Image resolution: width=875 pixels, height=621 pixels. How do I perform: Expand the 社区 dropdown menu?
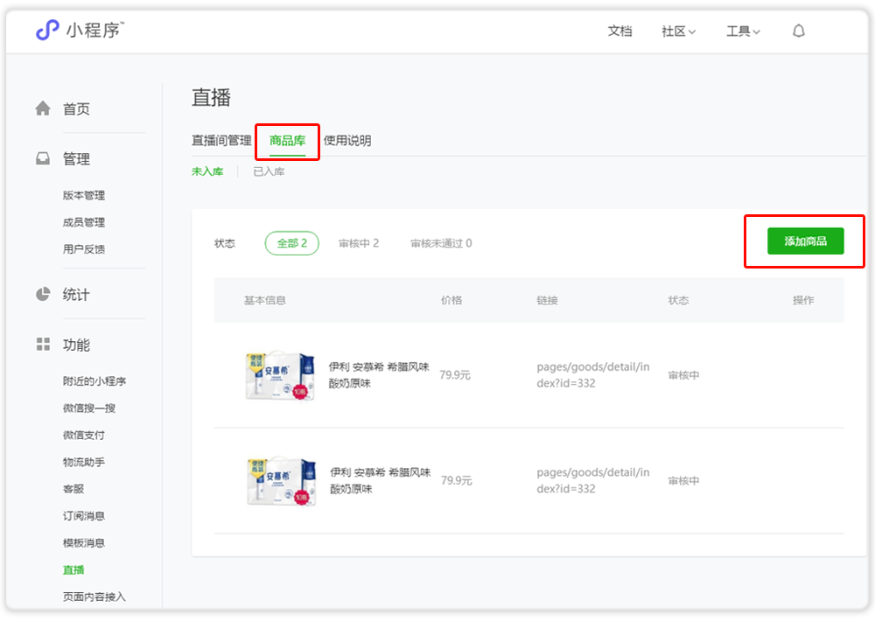click(x=678, y=31)
